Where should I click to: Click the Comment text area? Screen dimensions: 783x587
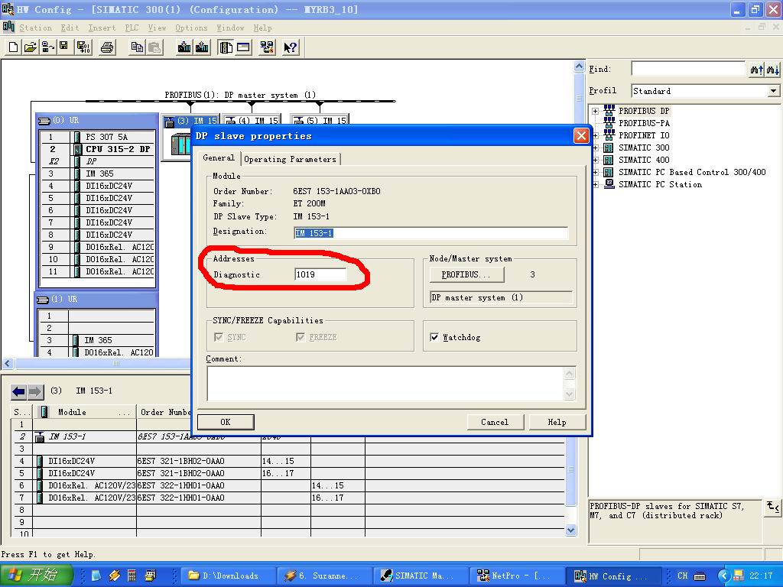tap(385, 384)
